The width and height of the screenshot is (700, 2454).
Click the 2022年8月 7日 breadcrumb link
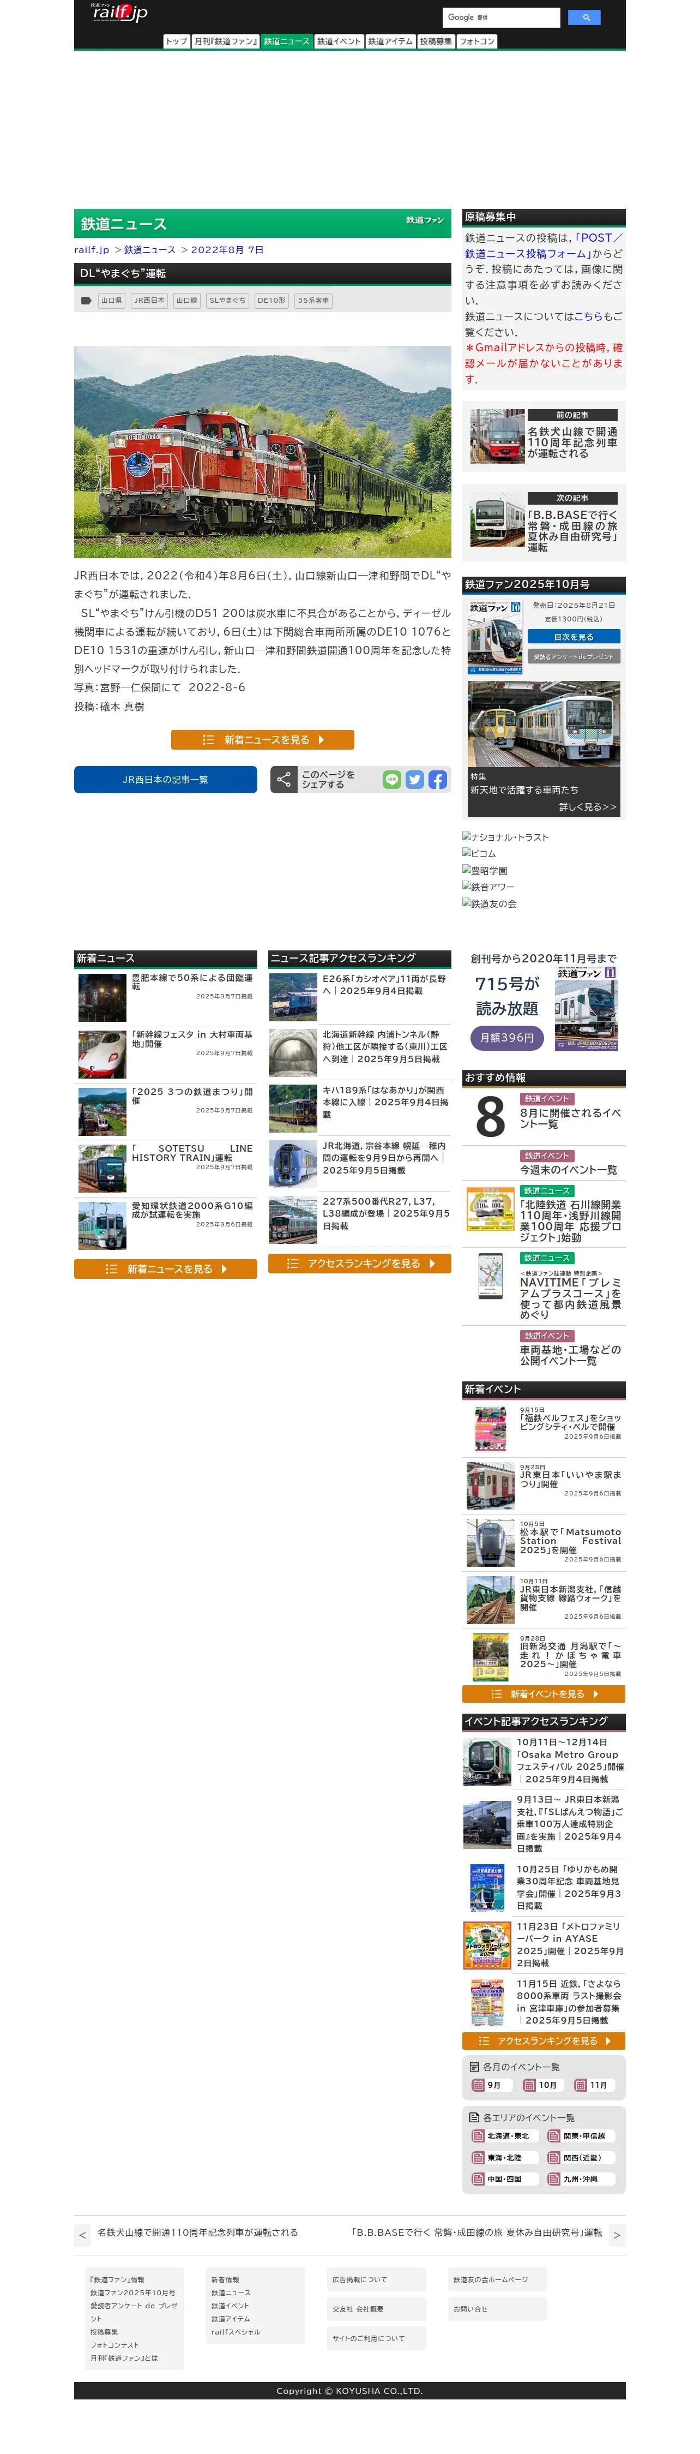pyautogui.click(x=228, y=249)
